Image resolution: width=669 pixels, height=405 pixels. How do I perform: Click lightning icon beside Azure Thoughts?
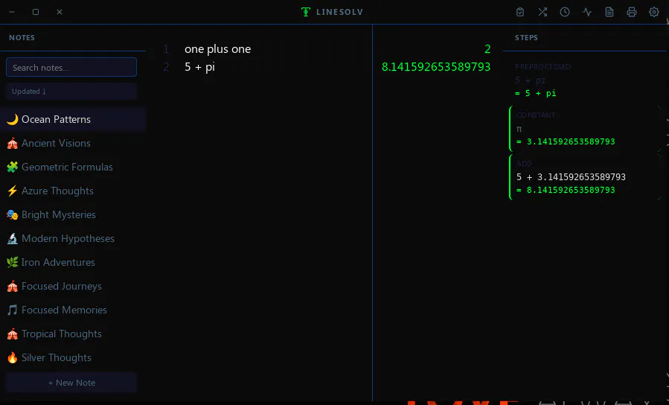[13, 191]
